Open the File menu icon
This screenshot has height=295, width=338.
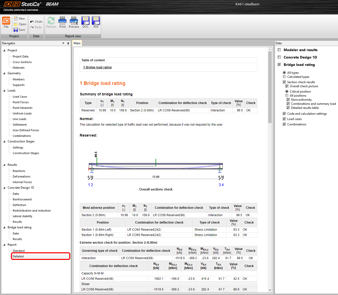pyautogui.click(x=6, y=21)
